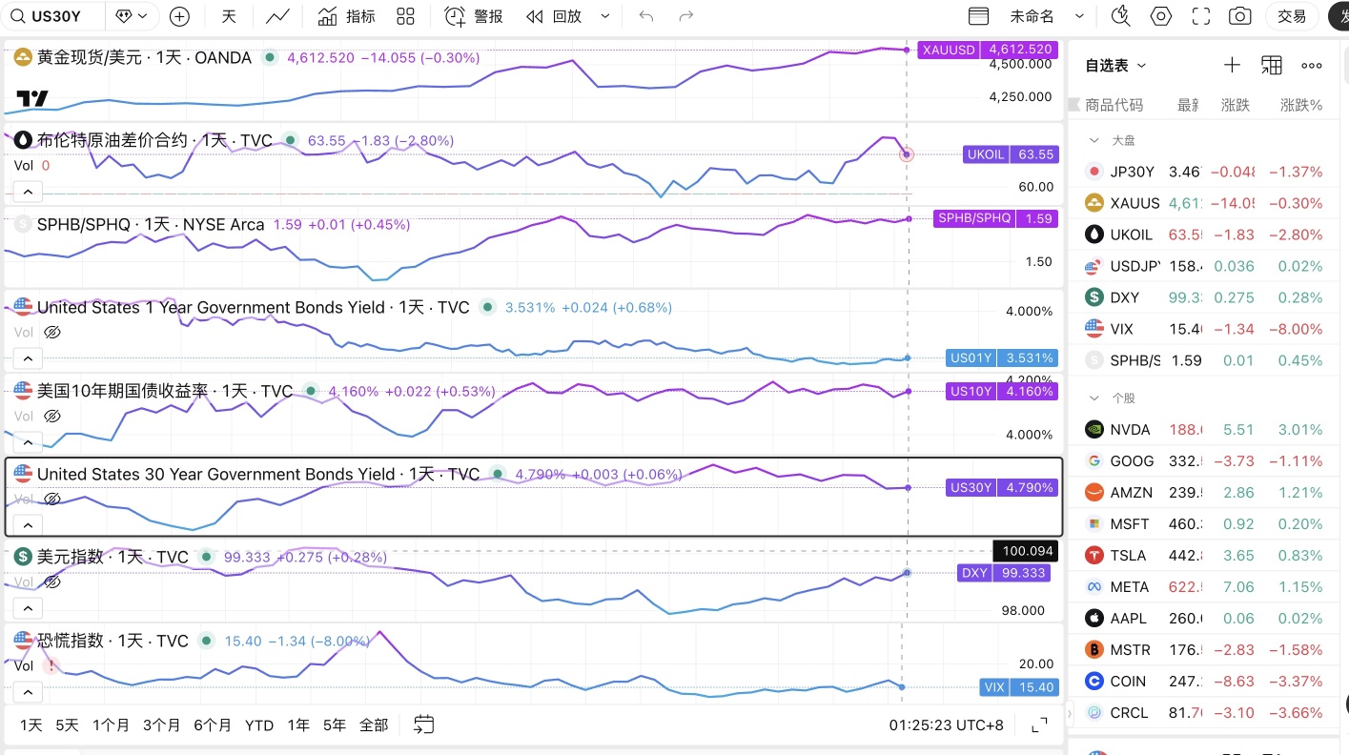Take a snapshot with the camera icon
1349x755 pixels.
[1239, 16]
